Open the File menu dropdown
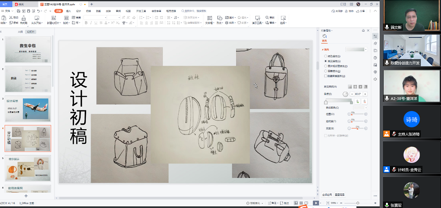Image resolution: width=441 pixels, height=208 pixels. [x=8, y=11]
